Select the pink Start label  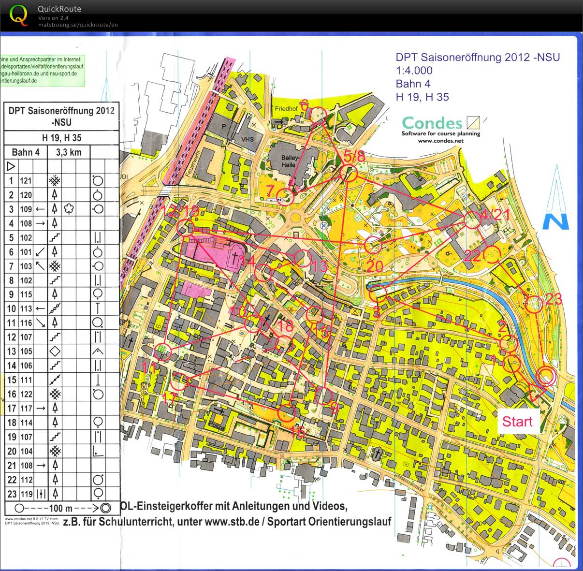point(517,421)
